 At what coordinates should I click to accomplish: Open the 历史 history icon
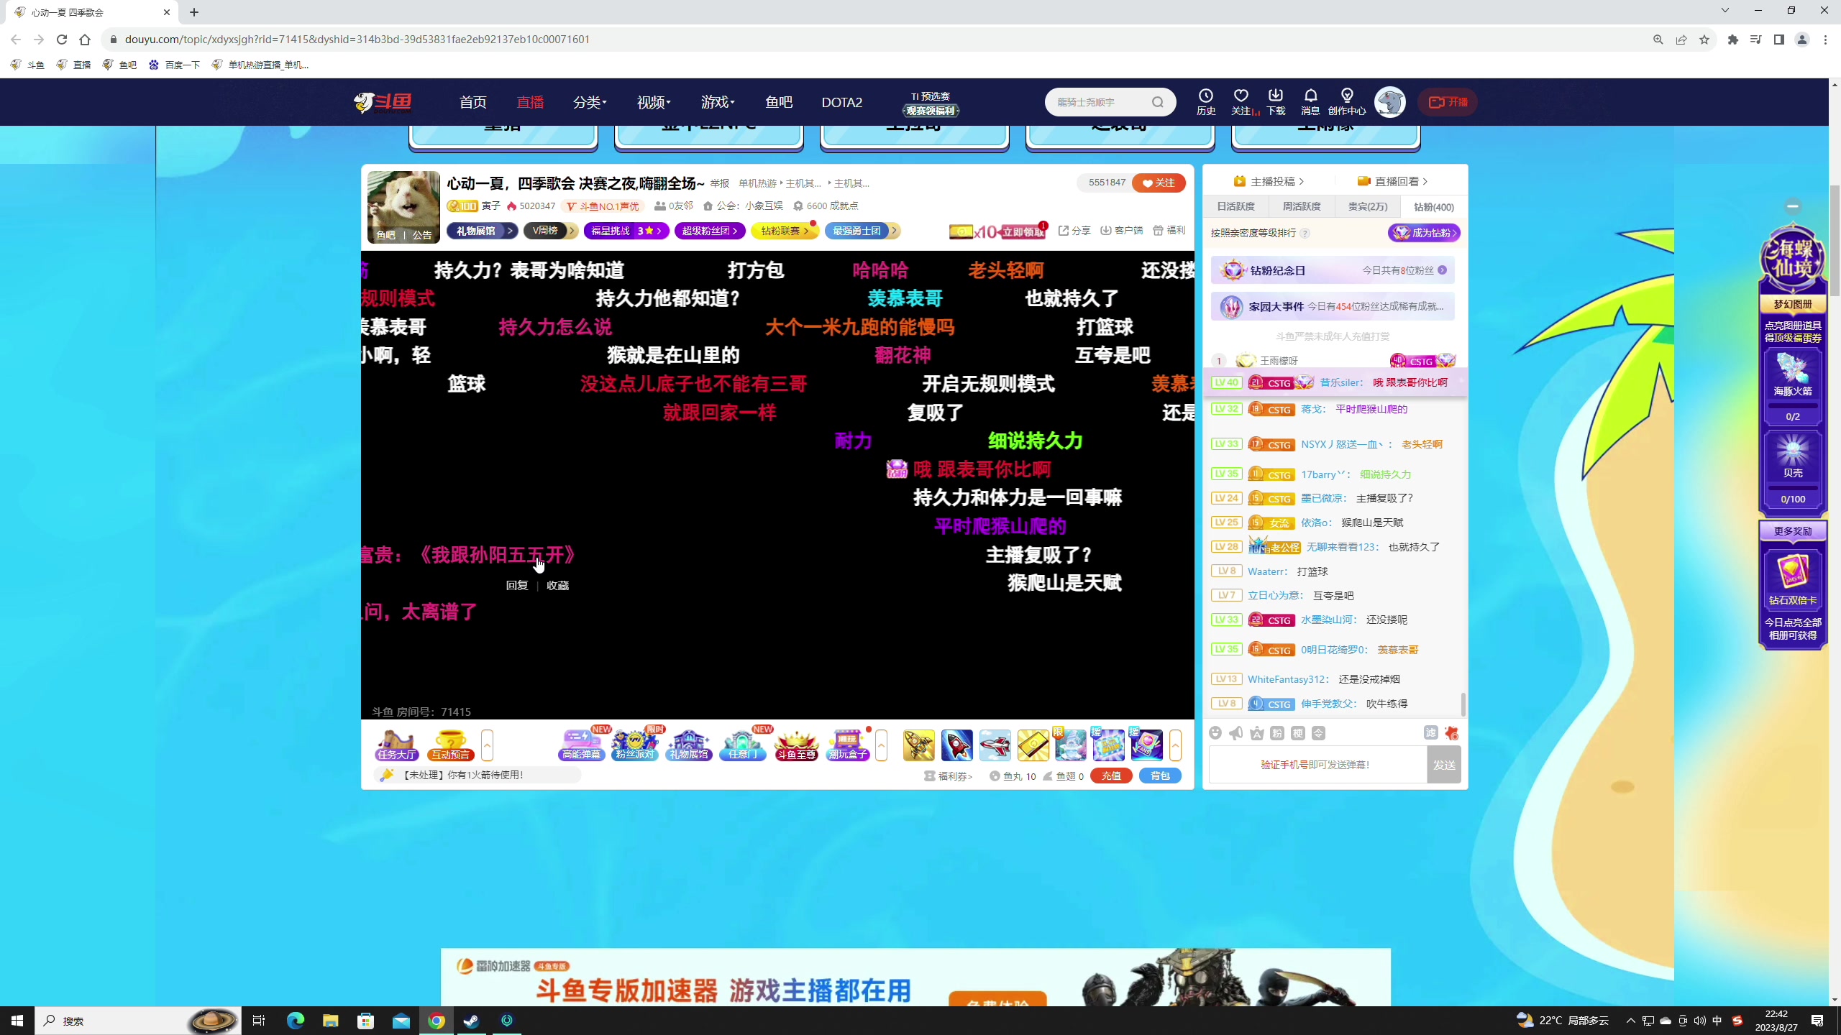tap(1205, 101)
